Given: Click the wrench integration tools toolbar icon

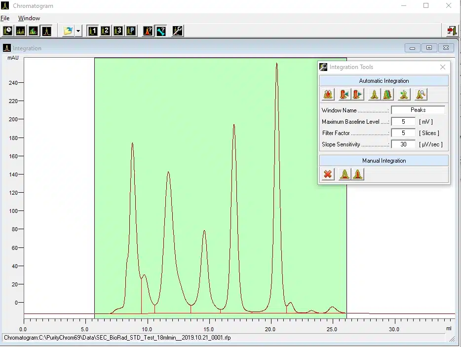Looking at the screenshot, I should coord(178,31).
